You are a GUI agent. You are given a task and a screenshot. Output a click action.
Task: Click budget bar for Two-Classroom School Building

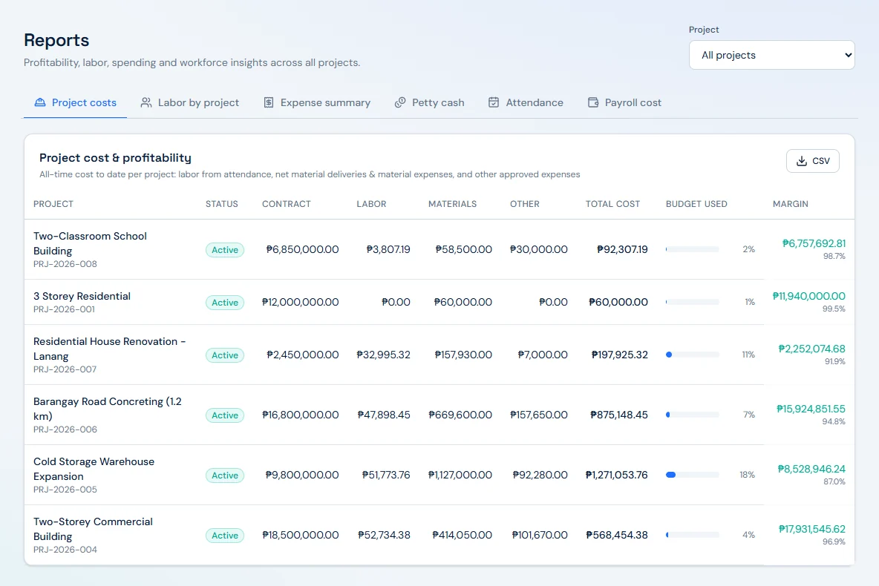click(x=693, y=249)
